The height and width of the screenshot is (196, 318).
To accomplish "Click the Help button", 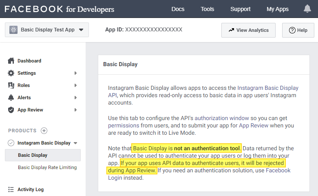I will [x=298, y=30].
